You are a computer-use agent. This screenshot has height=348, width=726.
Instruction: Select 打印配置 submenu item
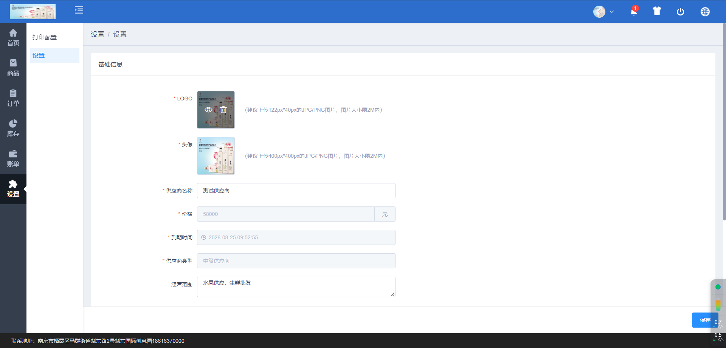point(45,37)
